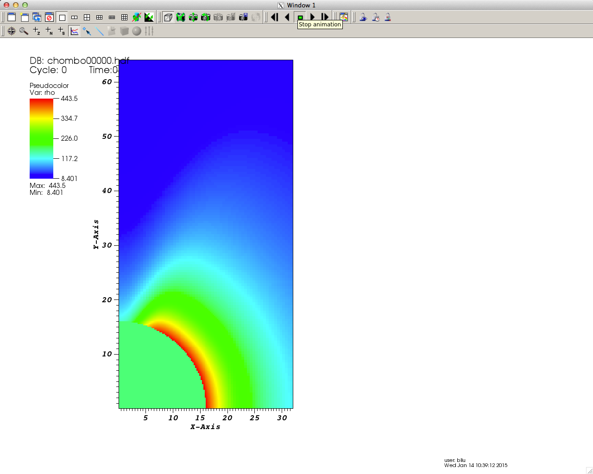Save the current view camera icon
The width and height of the screenshot is (593, 474).
(243, 17)
